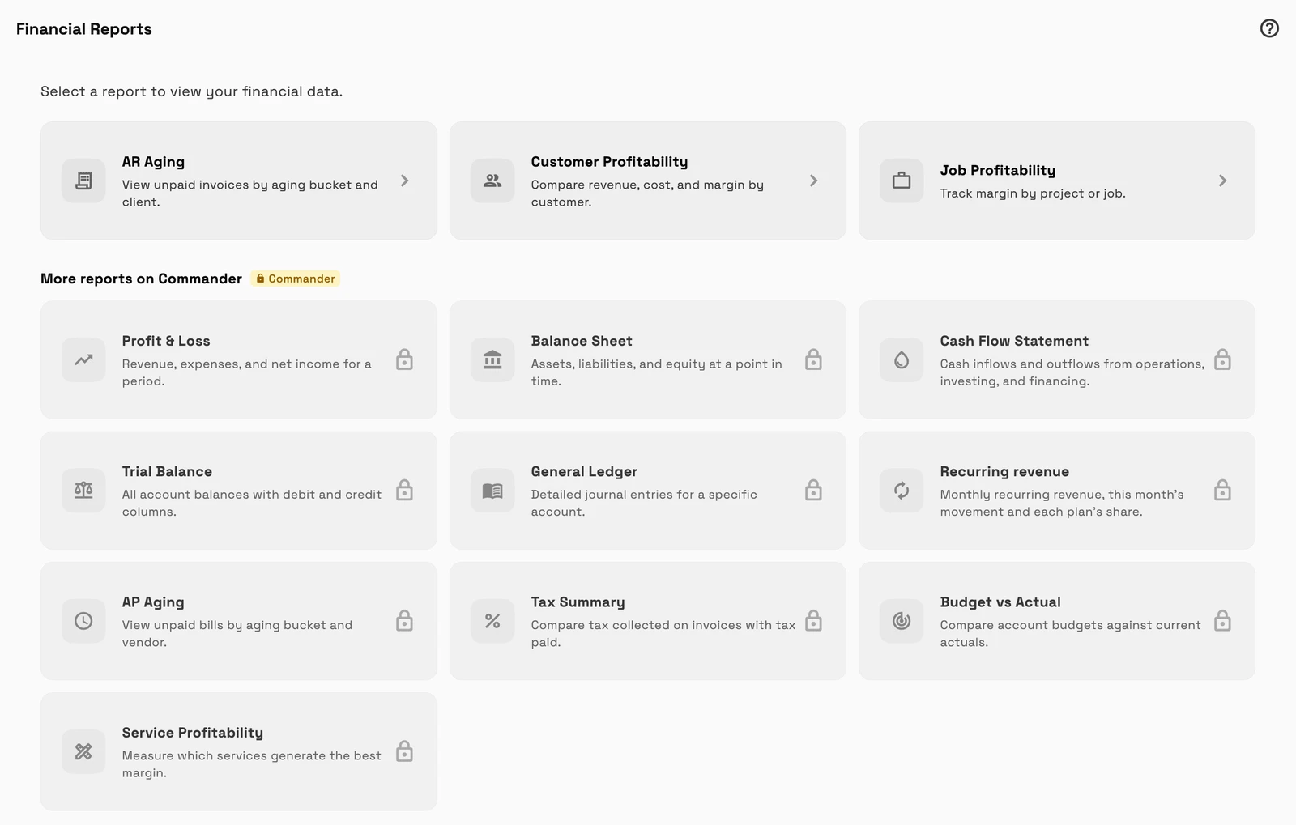Viewport: 1296px width, 825px height.
Task: Click the lock icon on Recurring revenue
Action: (x=1222, y=490)
